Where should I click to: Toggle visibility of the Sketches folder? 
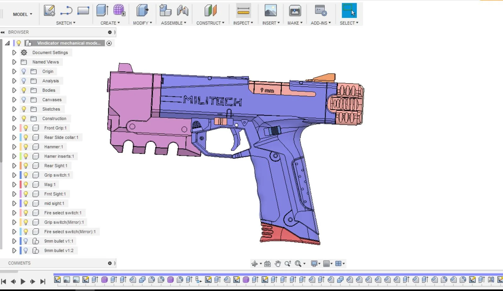point(24,109)
